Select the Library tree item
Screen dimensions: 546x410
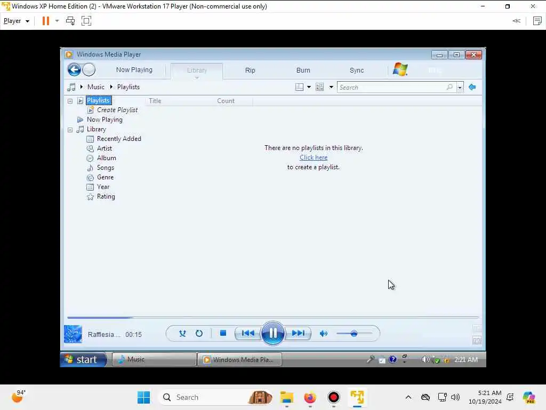(x=96, y=129)
